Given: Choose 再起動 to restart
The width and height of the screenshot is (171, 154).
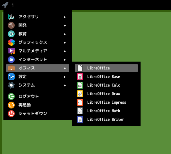Looking at the screenshot, I should click(38, 105).
